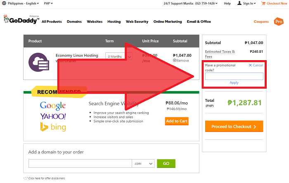This screenshot has height=183, width=289.
Task: Expand 24/7 Support Manila phone dropdown
Action: tap(190, 3)
